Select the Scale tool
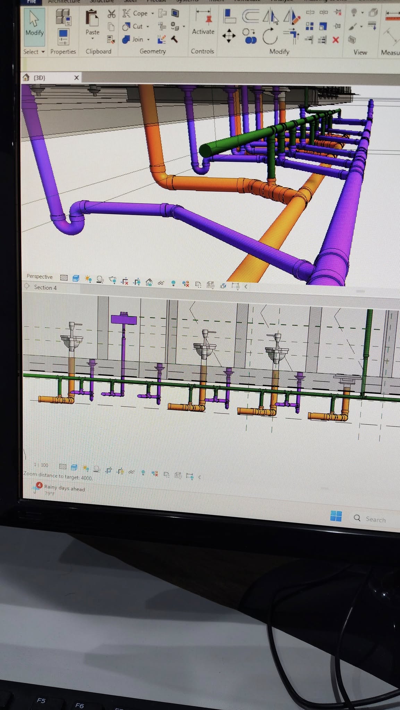 tap(323, 26)
